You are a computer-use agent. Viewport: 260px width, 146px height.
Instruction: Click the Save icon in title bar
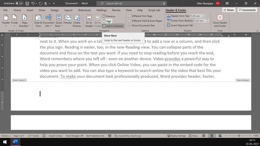(x=27, y=4)
